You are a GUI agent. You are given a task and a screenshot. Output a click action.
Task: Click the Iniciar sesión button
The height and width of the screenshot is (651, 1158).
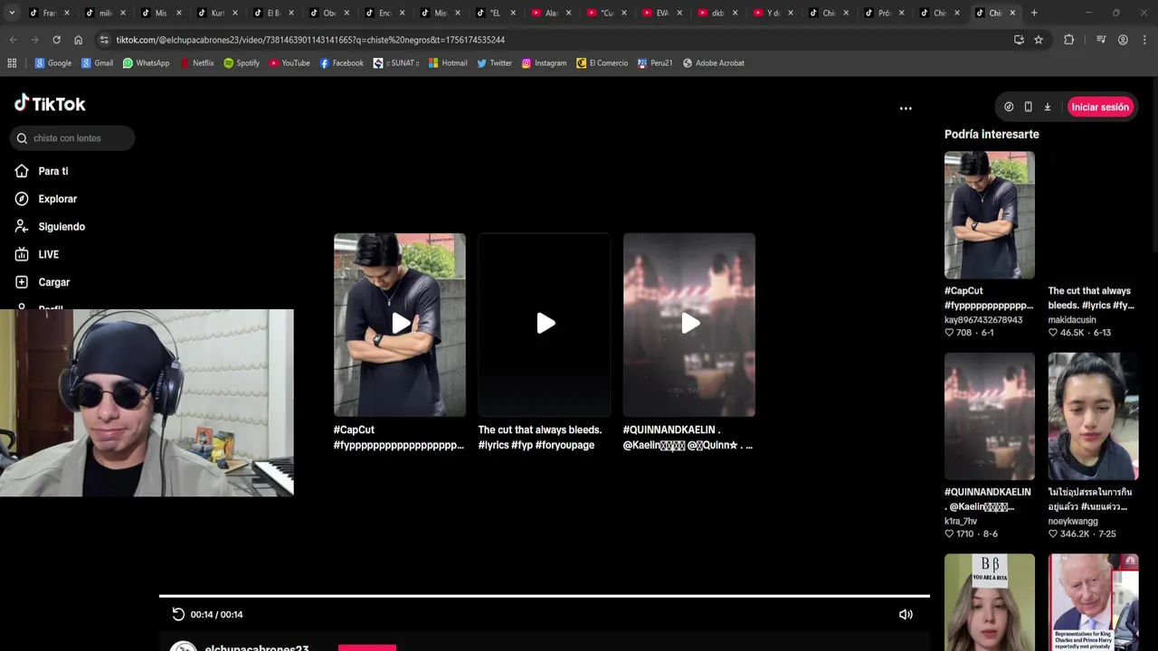[1100, 107]
